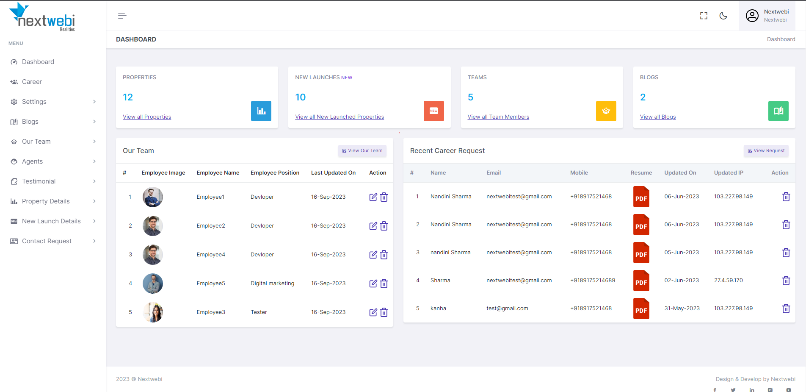806x392 pixels.
Task: Expand the Blogs submenu chevron
Action: point(94,122)
